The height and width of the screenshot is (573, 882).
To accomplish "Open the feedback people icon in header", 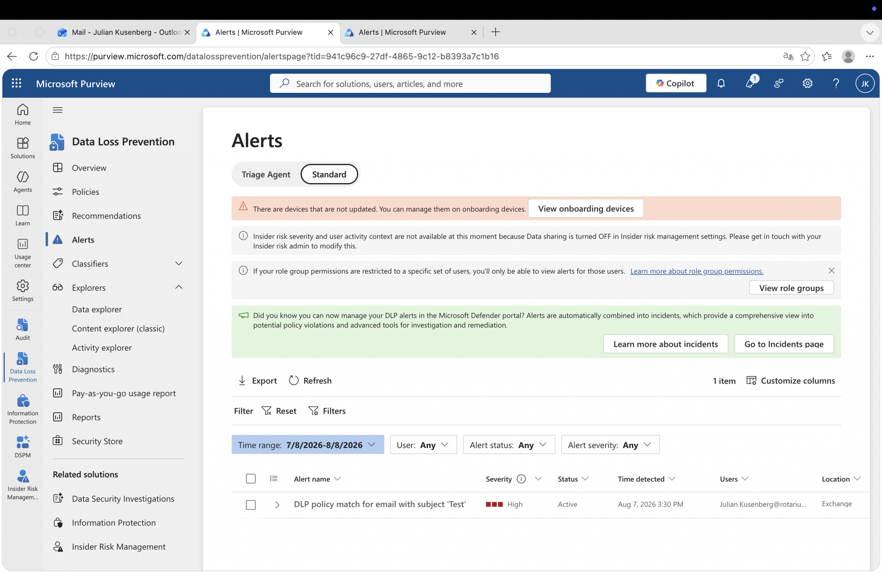I will tap(779, 83).
